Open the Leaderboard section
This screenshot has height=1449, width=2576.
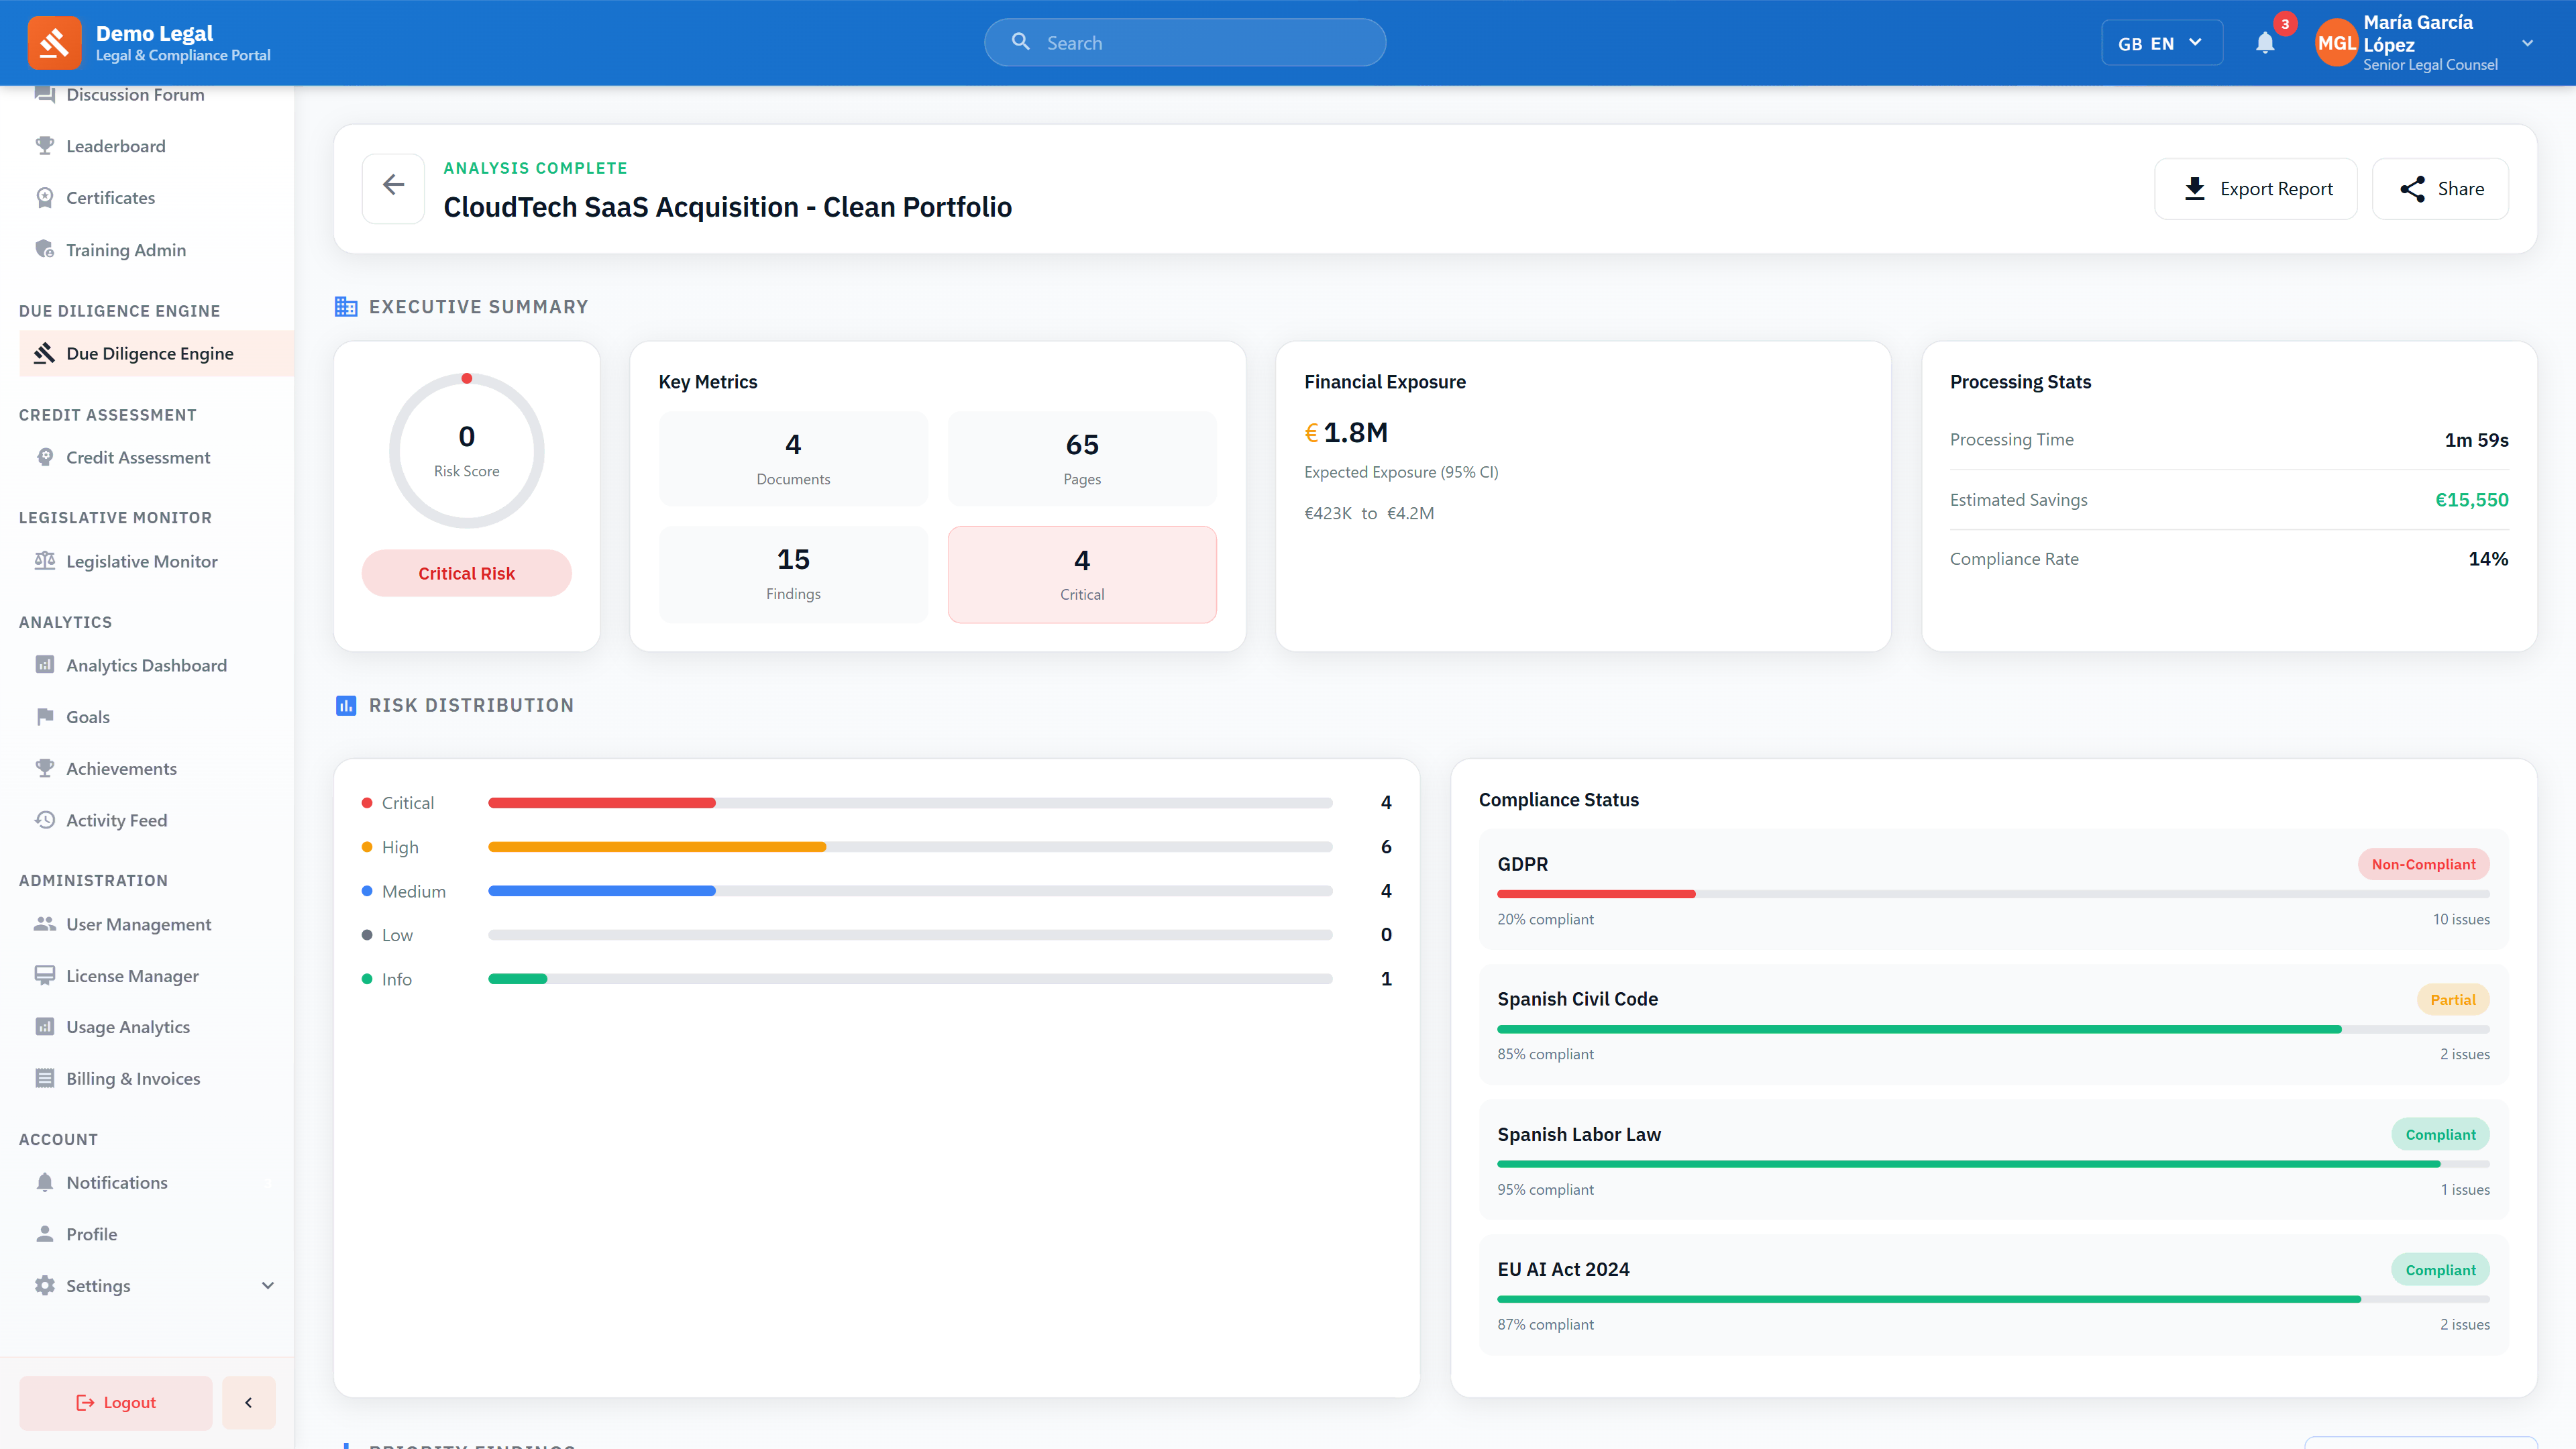click(115, 146)
